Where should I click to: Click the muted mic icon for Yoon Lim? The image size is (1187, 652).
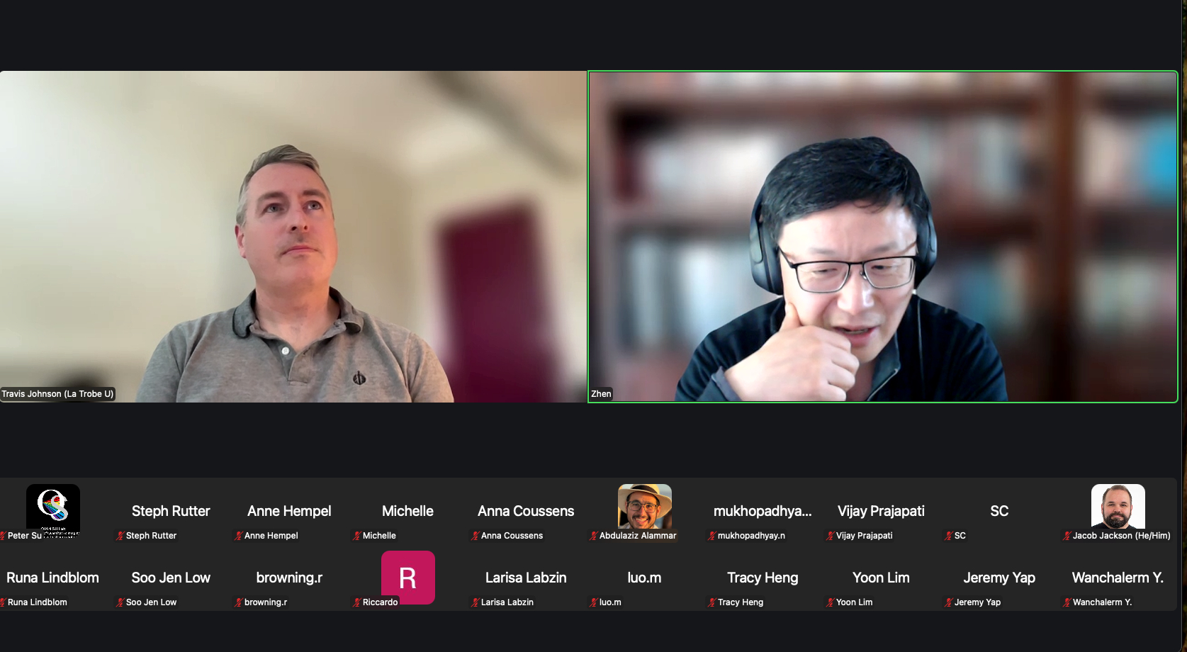point(831,602)
